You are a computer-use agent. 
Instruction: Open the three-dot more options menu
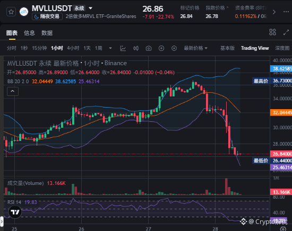coord(286,12)
